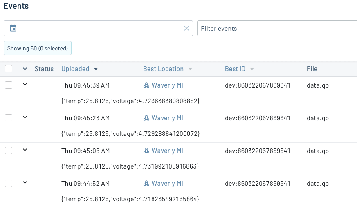Click the File column header
The height and width of the screenshot is (207, 357).
312,69
